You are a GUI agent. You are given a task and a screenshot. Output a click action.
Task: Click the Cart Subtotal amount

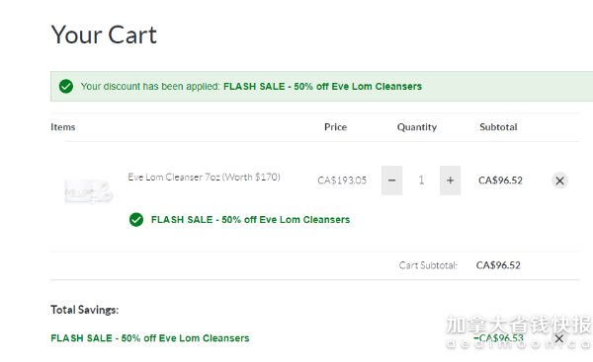coord(498,265)
